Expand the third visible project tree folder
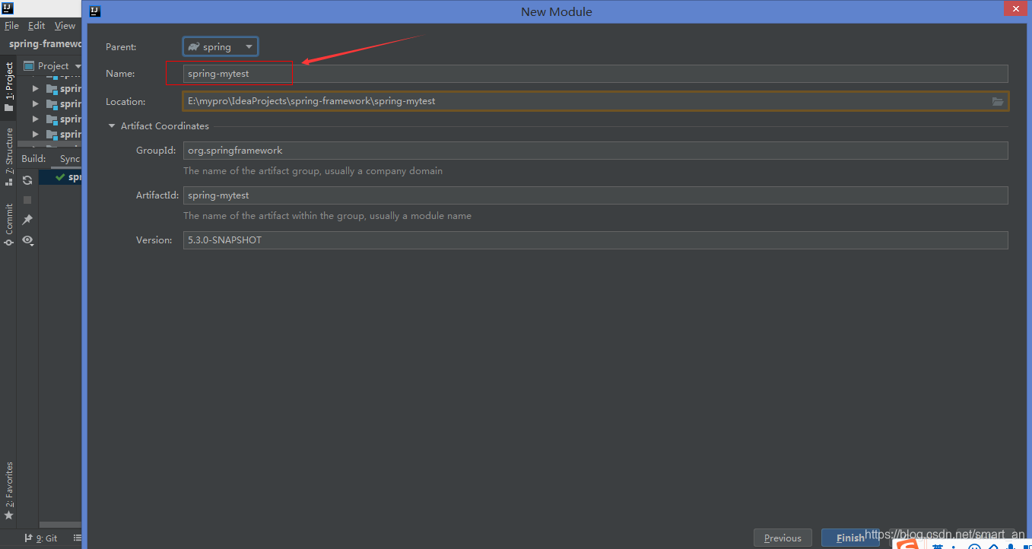This screenshot has width=1032, height=549. (35, 119)
